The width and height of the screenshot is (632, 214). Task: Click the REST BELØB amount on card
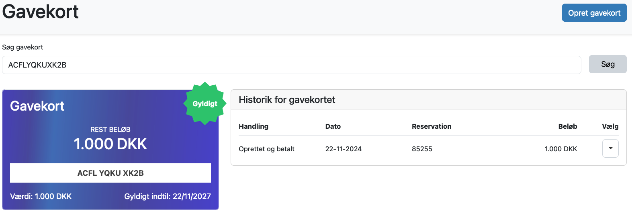pyautogui.click(x=110, y=144)
